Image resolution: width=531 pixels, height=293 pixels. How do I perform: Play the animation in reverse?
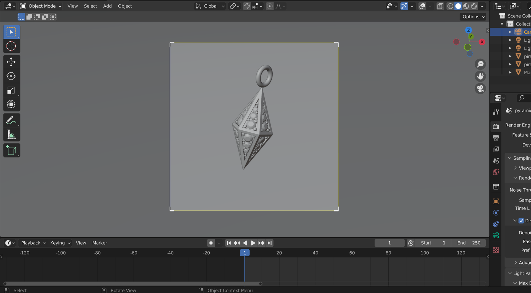(245, 243)
